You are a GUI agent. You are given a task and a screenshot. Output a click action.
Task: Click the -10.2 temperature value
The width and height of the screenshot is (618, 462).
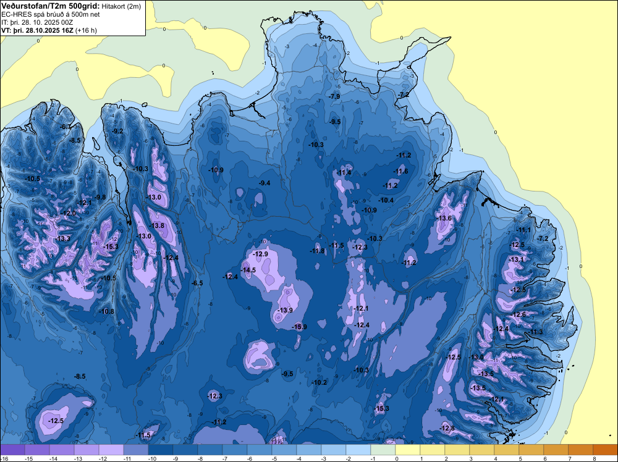pos(320,382)
